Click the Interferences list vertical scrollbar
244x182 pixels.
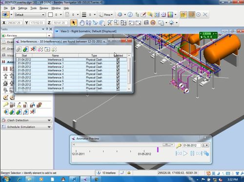129,72
